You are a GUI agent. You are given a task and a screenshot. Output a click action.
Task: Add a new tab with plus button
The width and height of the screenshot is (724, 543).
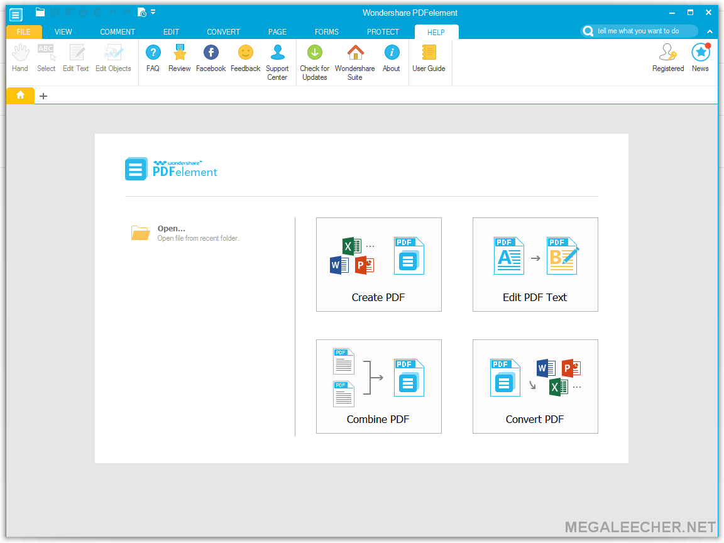(x=43, y=96)
